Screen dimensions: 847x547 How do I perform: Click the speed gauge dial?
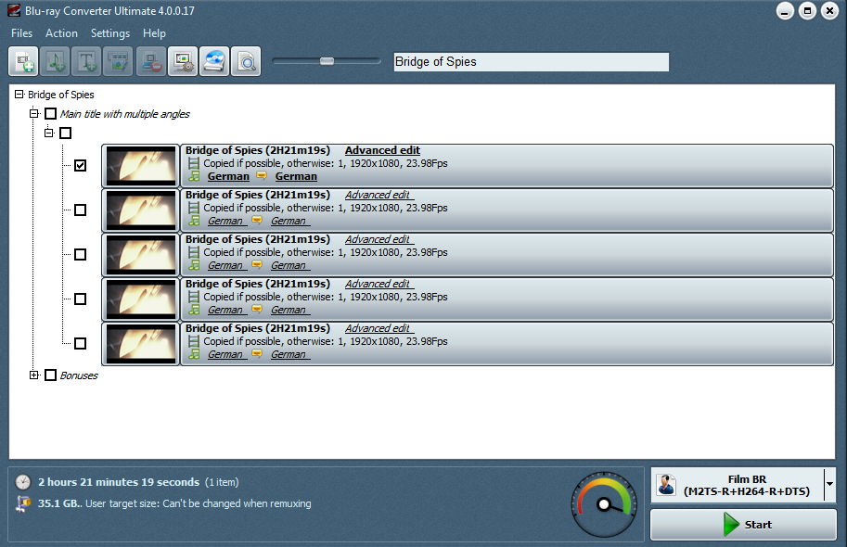(x=604, y=504)
